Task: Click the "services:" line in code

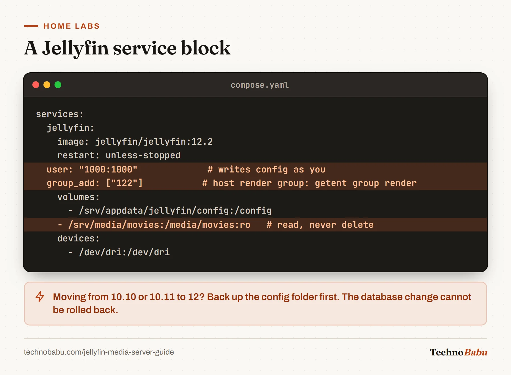Action: (60, 114)
